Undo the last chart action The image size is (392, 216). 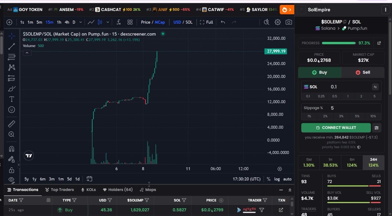click(223, 22)
